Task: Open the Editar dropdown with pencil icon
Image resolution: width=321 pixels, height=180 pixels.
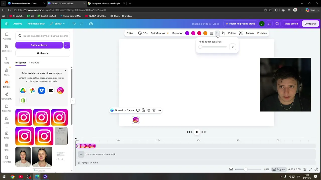Action: [x=58, y=24]
